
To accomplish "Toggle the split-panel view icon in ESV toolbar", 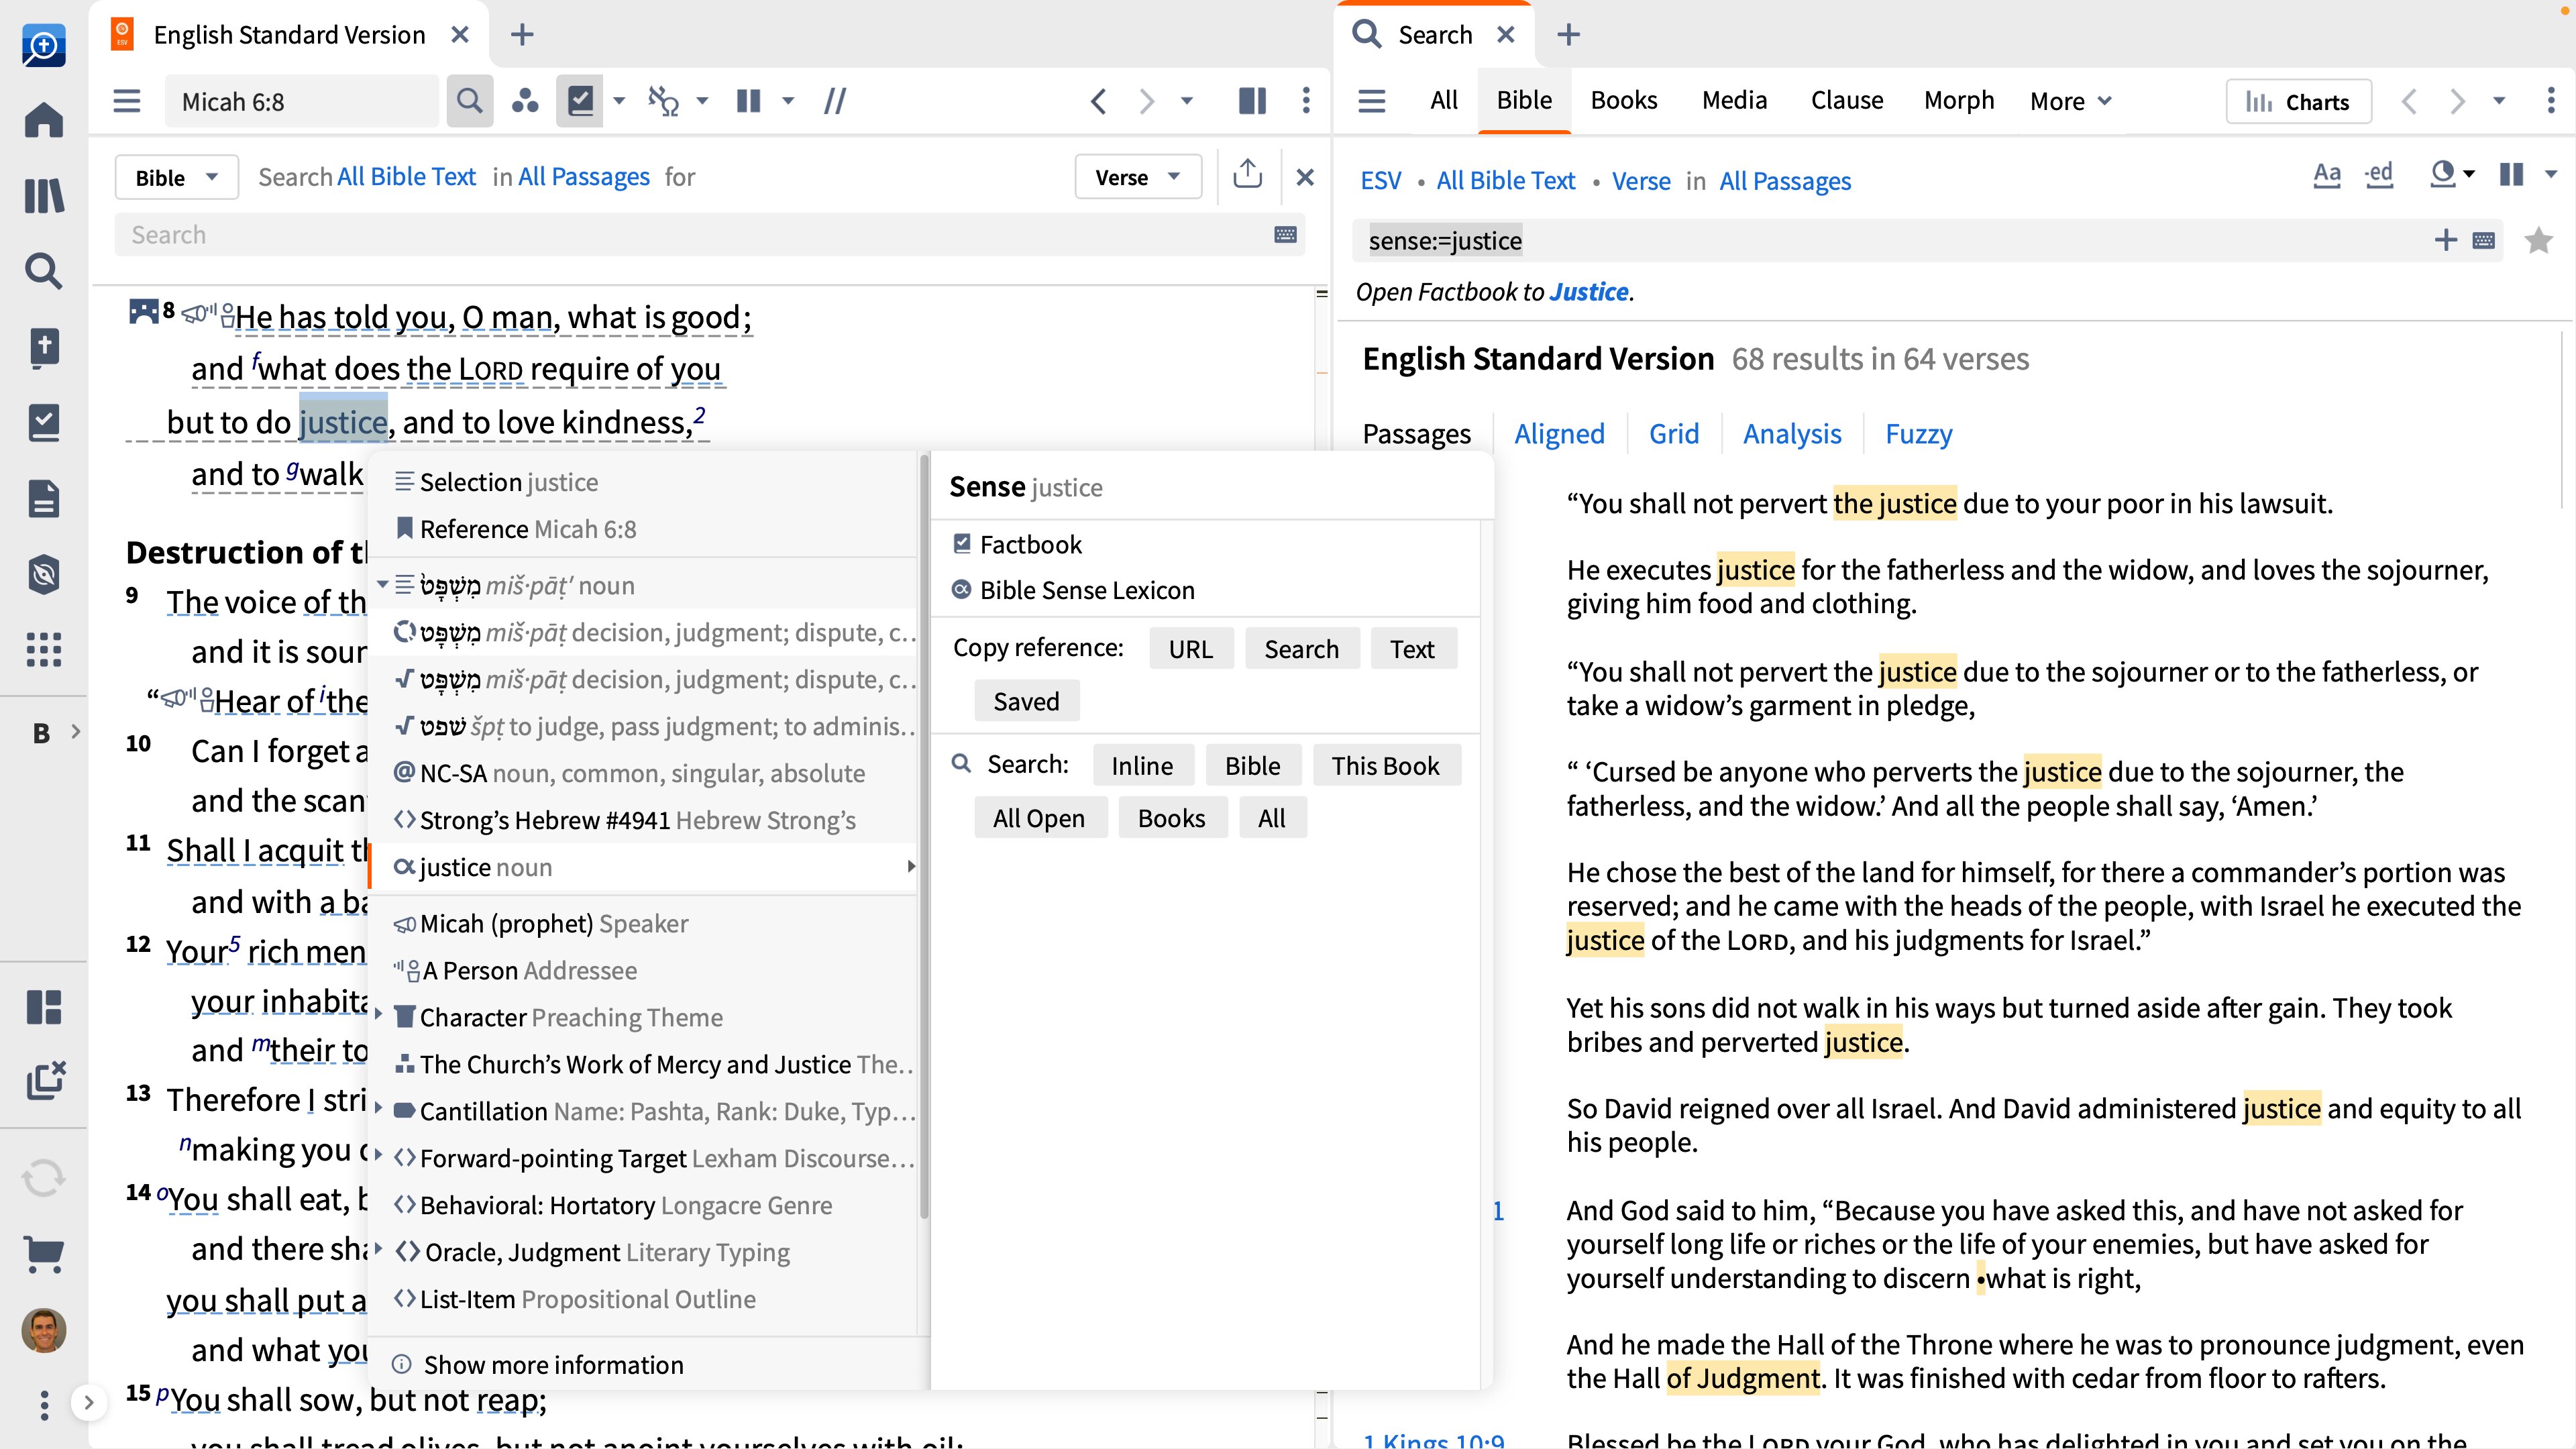I will [x=1252, y=100].
